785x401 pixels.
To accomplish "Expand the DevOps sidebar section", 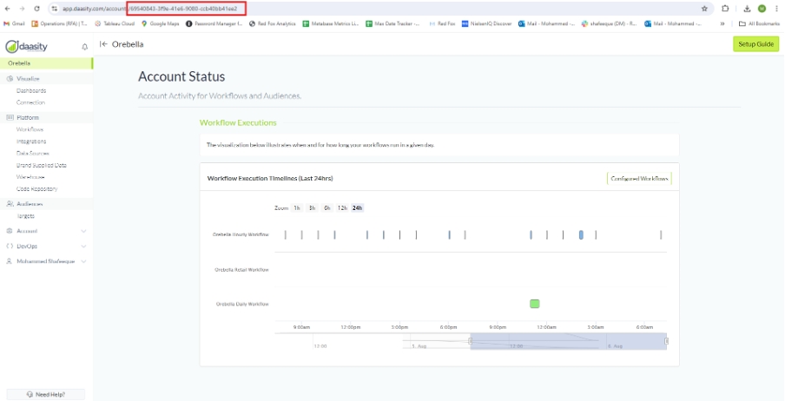I will pos(84,246).
